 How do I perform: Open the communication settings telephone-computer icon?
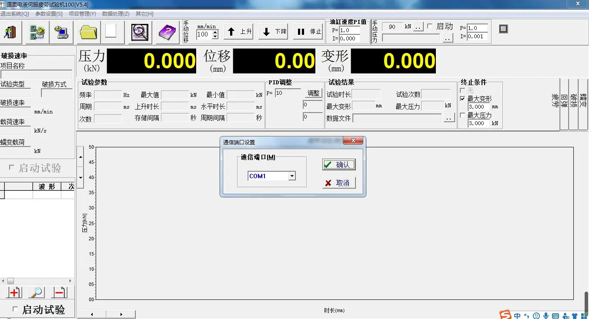[37, 33]
